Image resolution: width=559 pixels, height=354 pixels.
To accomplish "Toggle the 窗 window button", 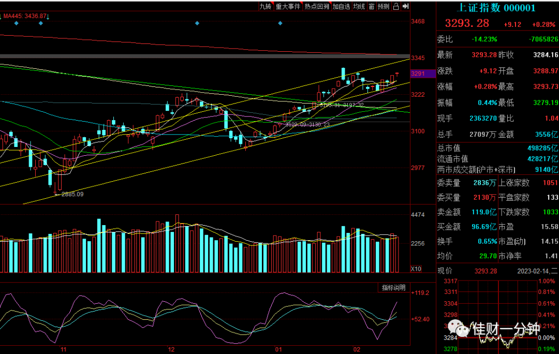I will tap(372, 6).
